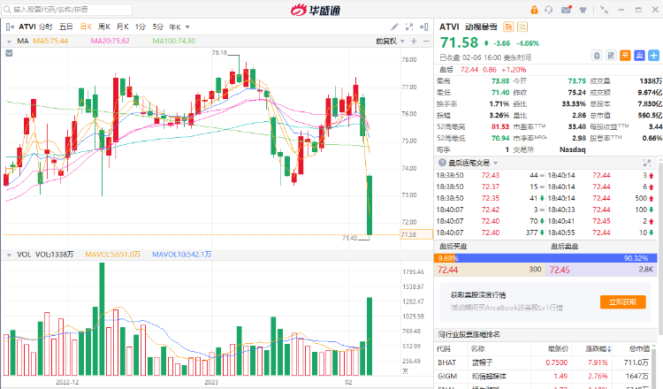Click the 18:40:55 trade row
Image resolution: width=663 pixels, height=389 pixels.
coord(601,233)
